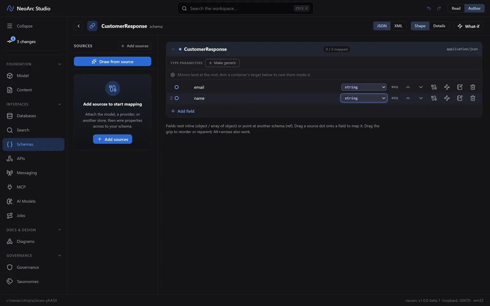The height and width of the screenshot is (306, 490).
Task: Select the email field mapping dot
Action: pos(176,87)
